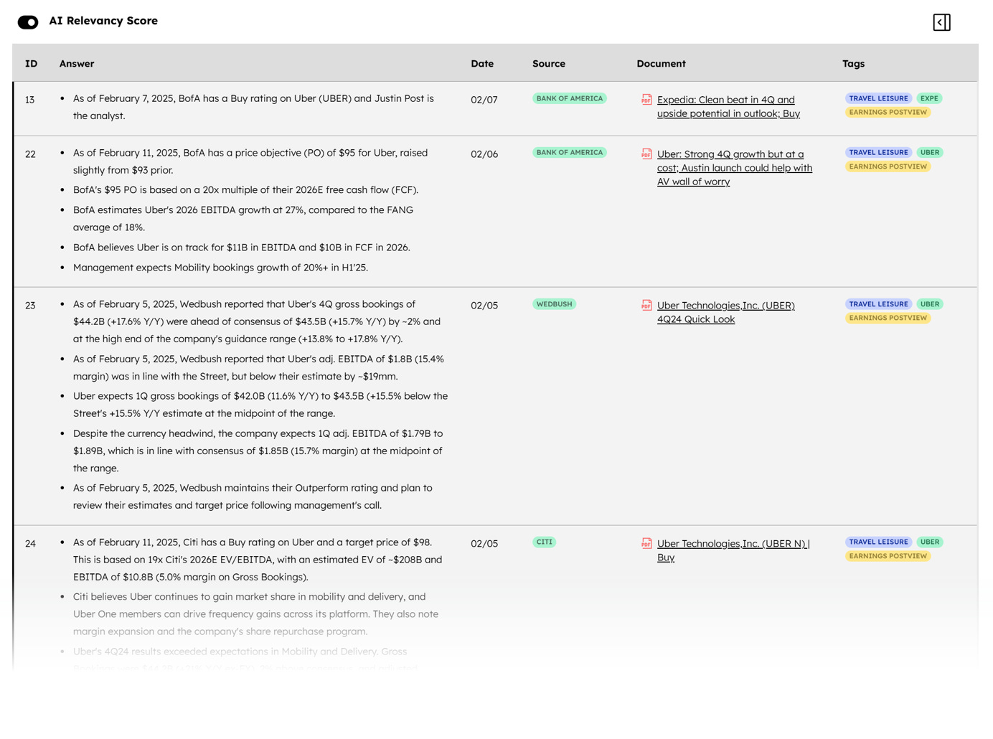Open Uber Technologies (UBER N) Buy link
This screenshot has height=739, width=993.
click(x=733, y=550)
